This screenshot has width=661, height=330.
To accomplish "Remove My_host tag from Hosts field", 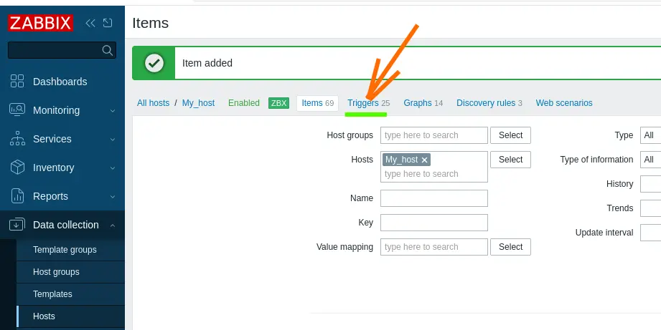I will tap(425, 160).
